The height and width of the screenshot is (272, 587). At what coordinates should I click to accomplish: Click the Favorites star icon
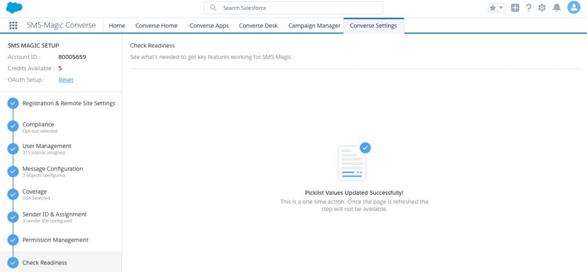click(492, 8)
